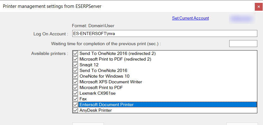Screen dimensions: 263x125
Task: Uncheck the Lexmark CX961se checkbox
Action: pyautogui.click(x=75, y=93)
